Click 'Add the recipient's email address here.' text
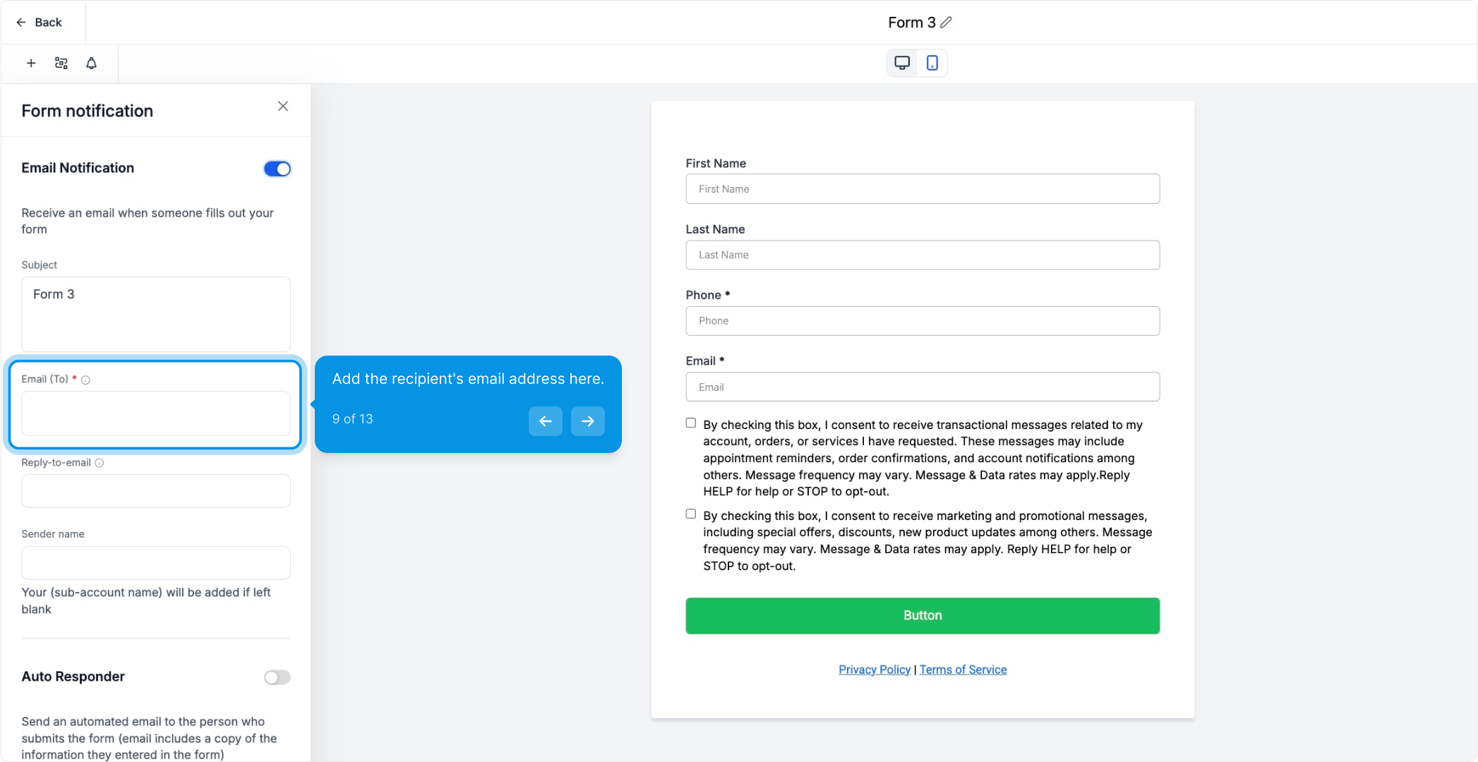 coord(469,379)
